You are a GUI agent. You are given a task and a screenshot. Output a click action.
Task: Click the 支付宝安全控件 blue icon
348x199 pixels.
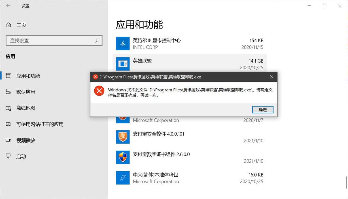click(123, 137)
